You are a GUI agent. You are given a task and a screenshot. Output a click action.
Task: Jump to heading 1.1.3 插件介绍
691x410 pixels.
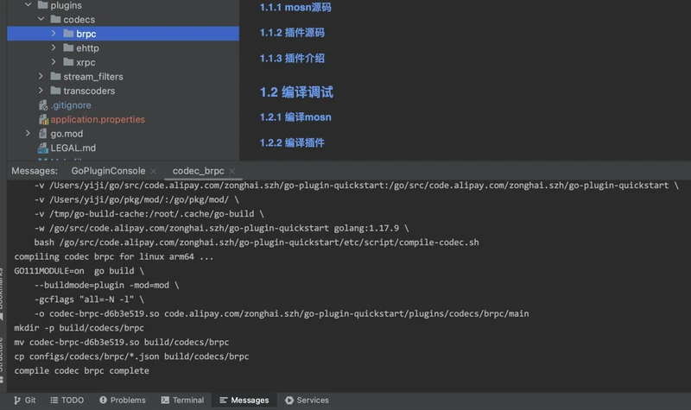(x=292, y=58)
